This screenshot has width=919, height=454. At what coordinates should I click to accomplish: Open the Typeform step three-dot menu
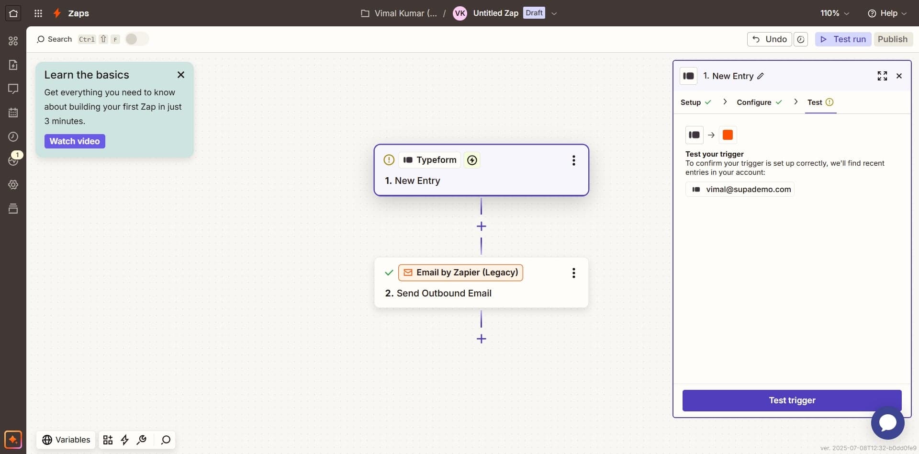(573, 160)
